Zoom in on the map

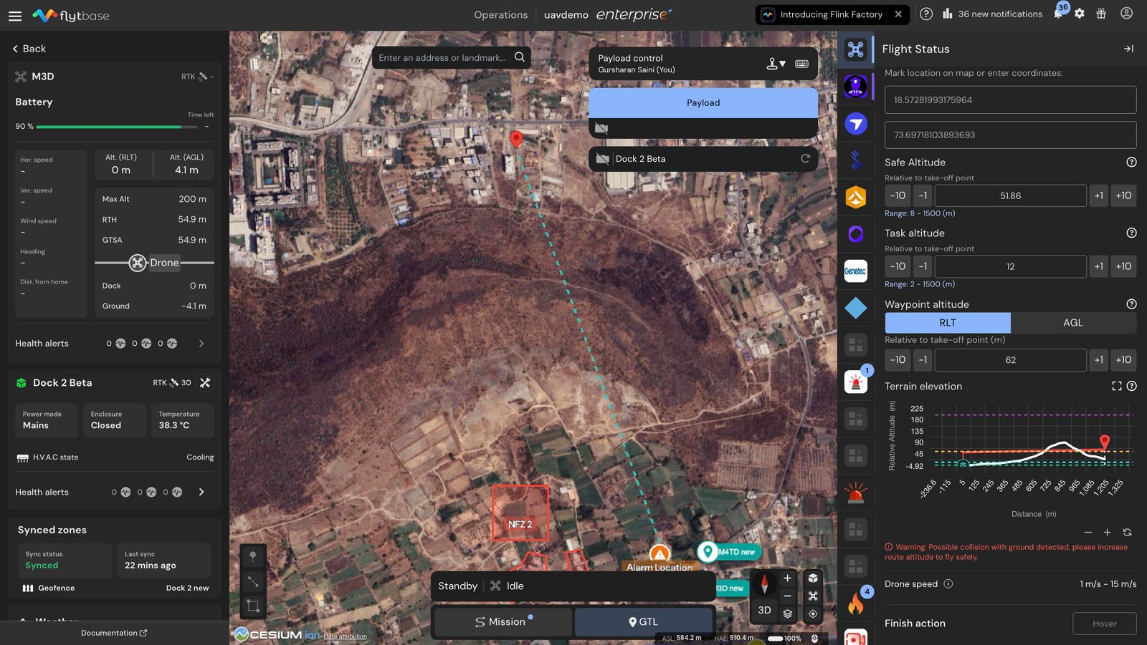(787, 578)
